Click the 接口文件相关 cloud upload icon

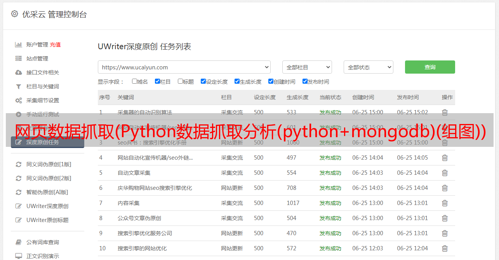click(18, 72)
